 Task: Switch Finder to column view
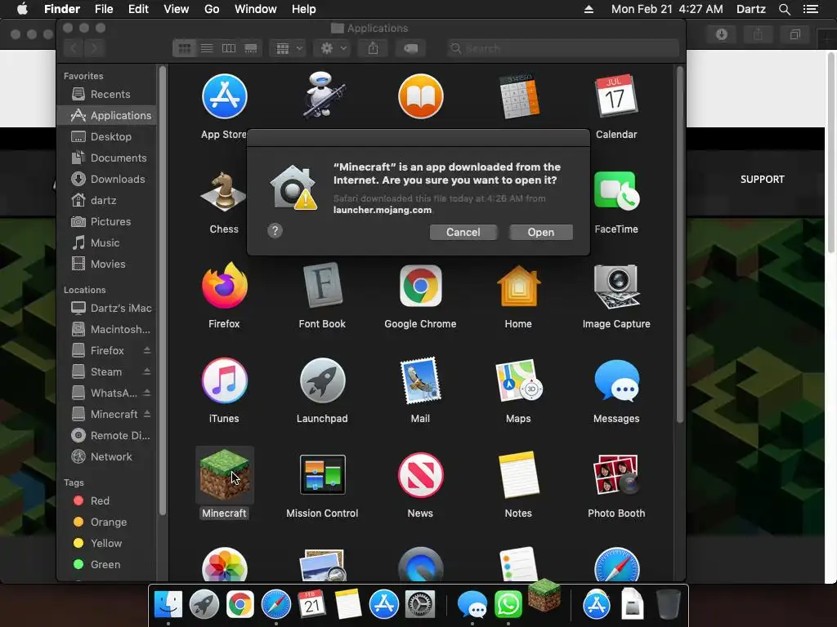pos(229,48)
